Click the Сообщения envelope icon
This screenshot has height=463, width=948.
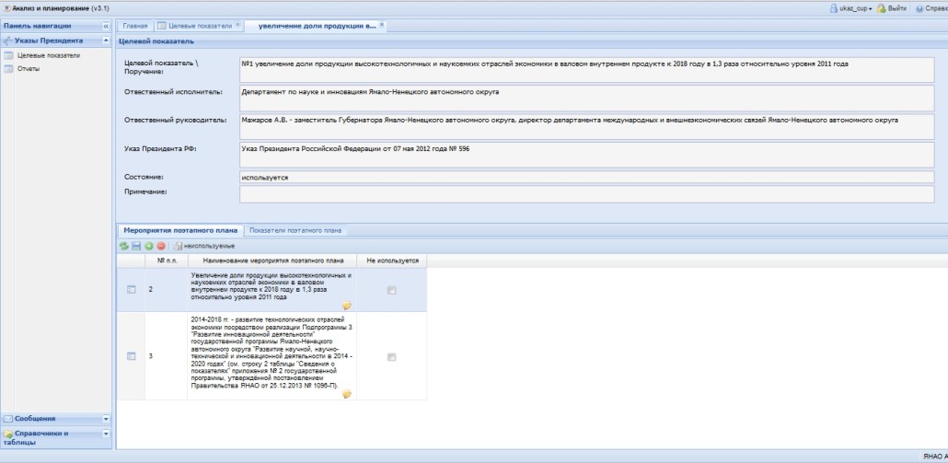pyautogui.click(x=8, y=419)
